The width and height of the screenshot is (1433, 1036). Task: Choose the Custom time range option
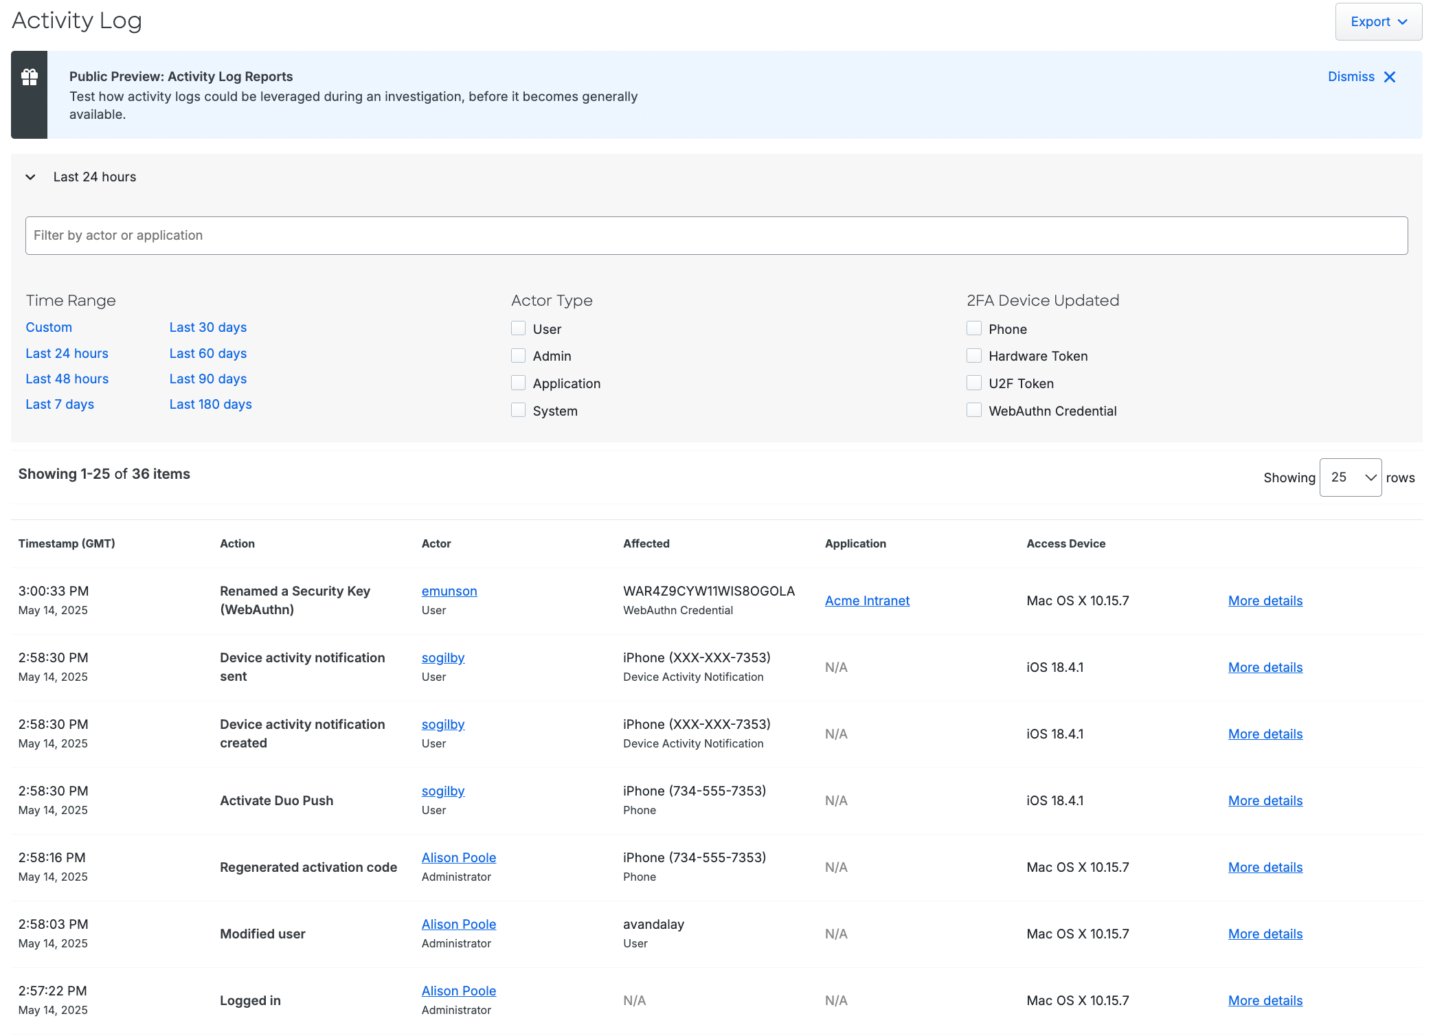point(49,328)
